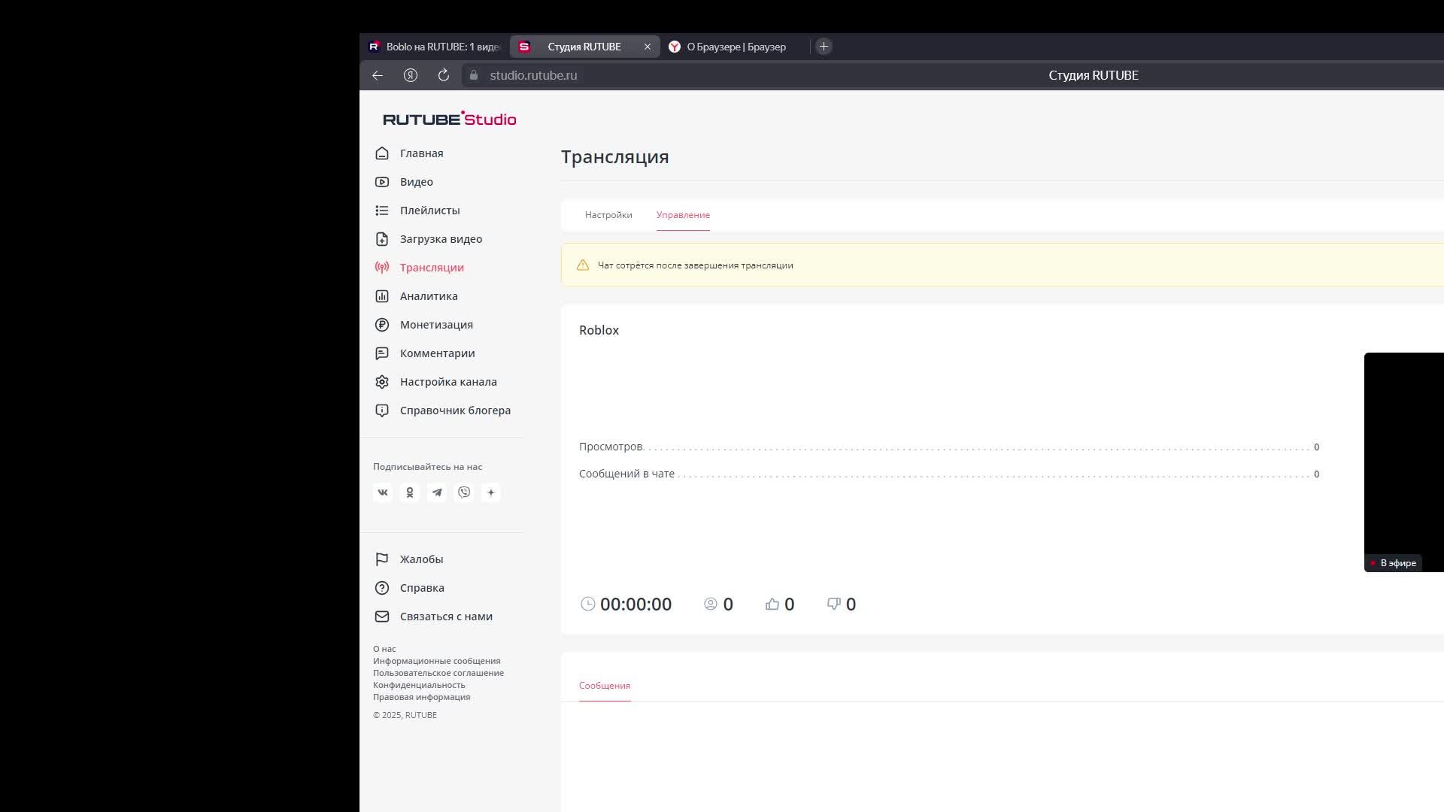Click the Трансляции broadcast icon
This screenshot has width=1444, height=812.
pos(382,268)
